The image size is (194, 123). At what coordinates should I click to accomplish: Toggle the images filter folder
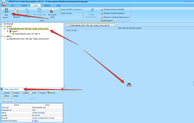(41, 93)
